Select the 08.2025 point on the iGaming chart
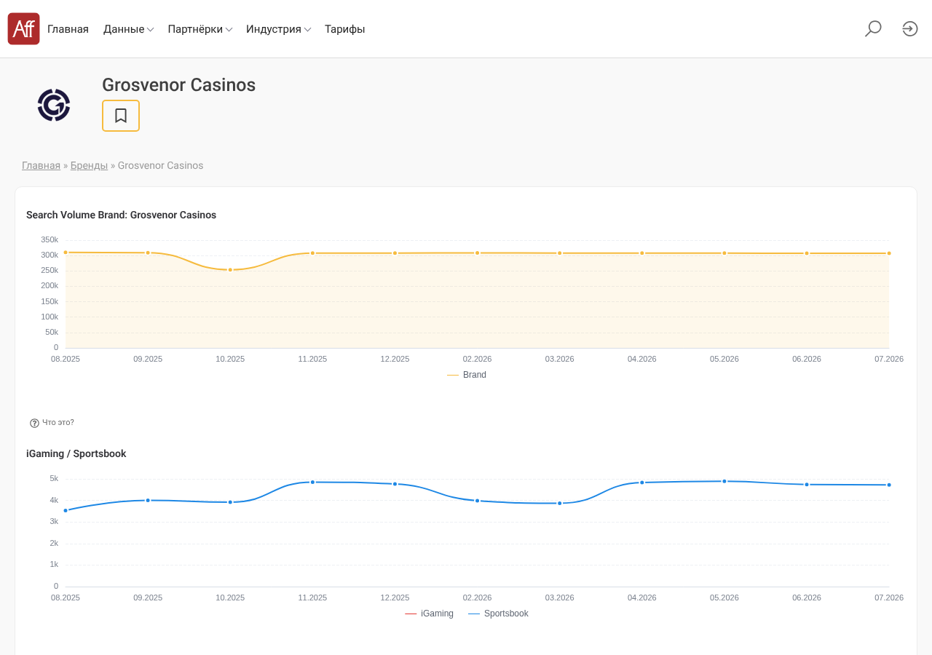This screenshot has height=655, width=932. 66,511
